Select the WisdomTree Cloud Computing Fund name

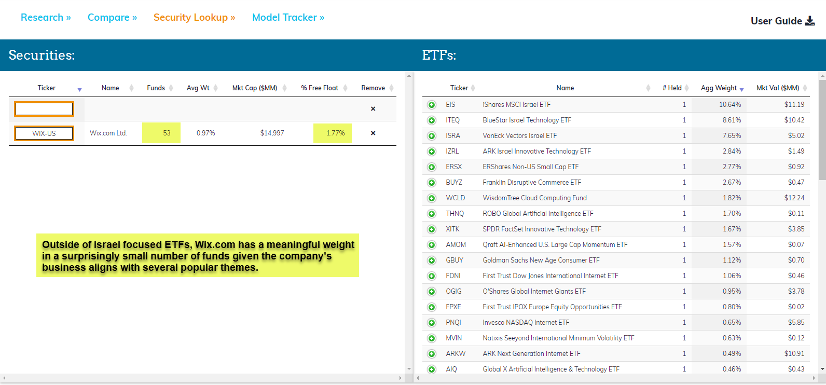[535, 198]
